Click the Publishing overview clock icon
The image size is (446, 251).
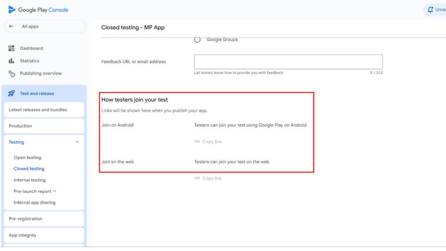tap(11, 73)
